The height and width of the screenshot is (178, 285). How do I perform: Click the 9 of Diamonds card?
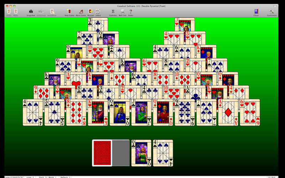(43, 92)
